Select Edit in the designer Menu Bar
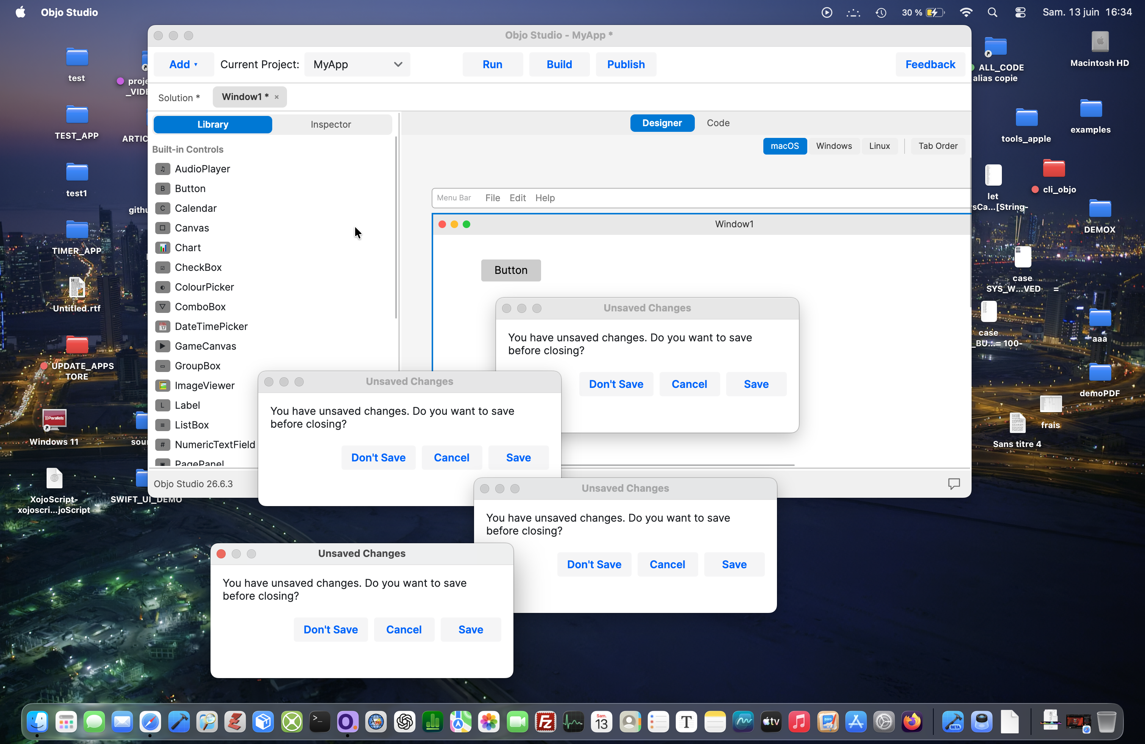The width and height of the screenshot is (1145, 744). pos(517,198)
